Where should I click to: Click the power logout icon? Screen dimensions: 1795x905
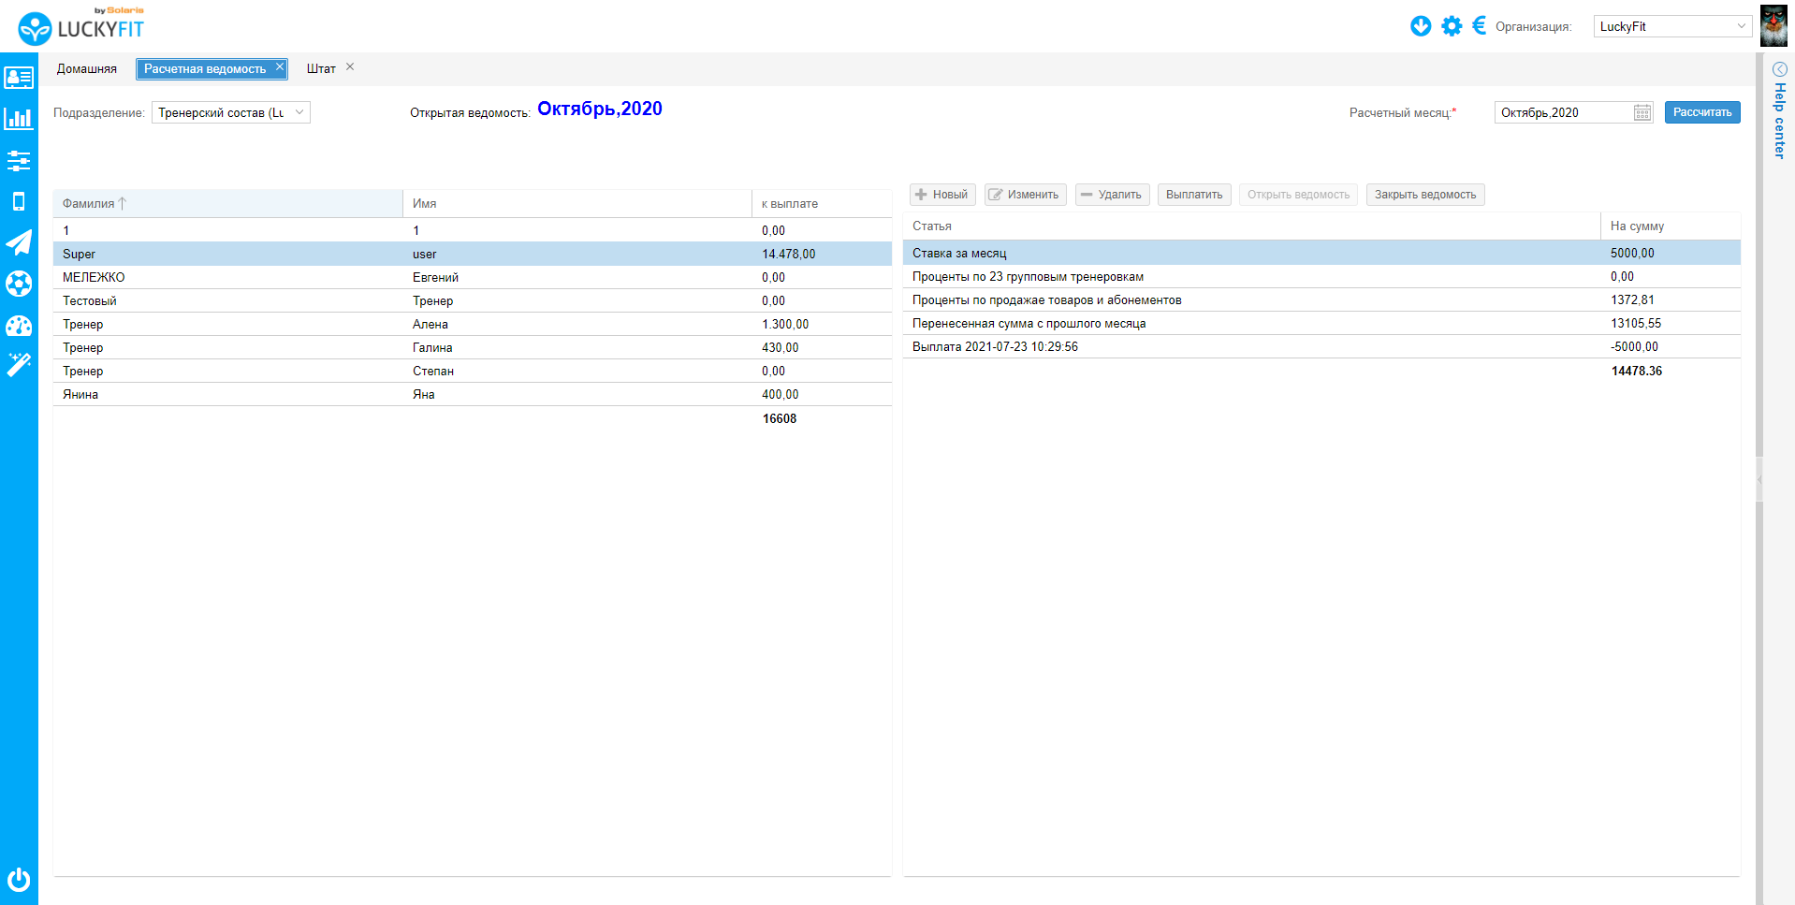point(19,880)
